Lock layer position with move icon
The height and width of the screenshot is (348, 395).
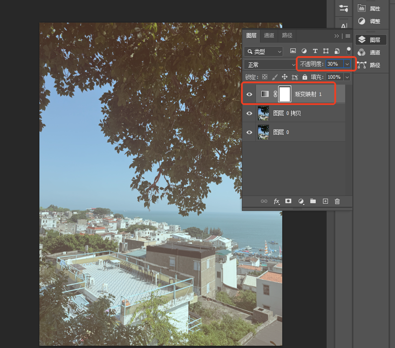coord(284,77)
